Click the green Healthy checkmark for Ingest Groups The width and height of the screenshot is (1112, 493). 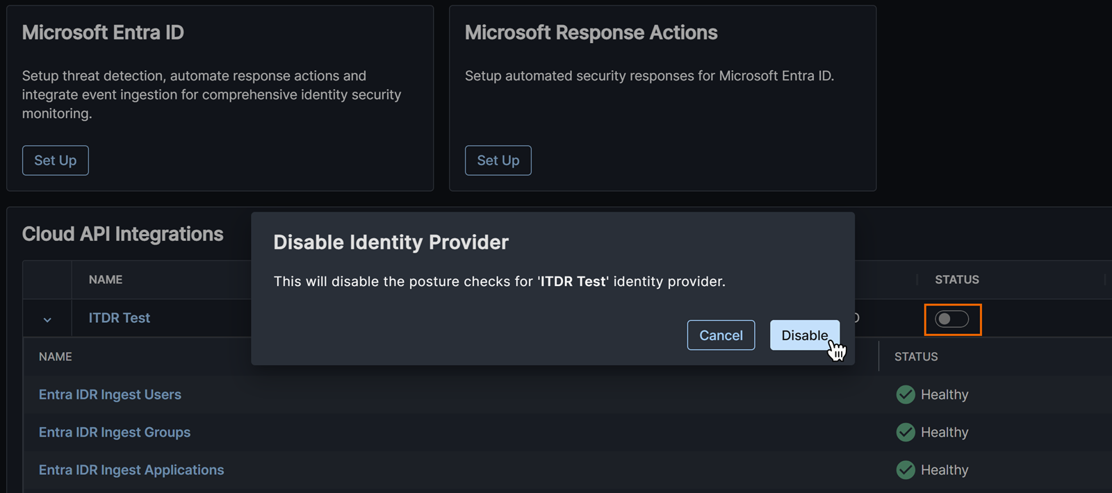[x=906, y=432]
